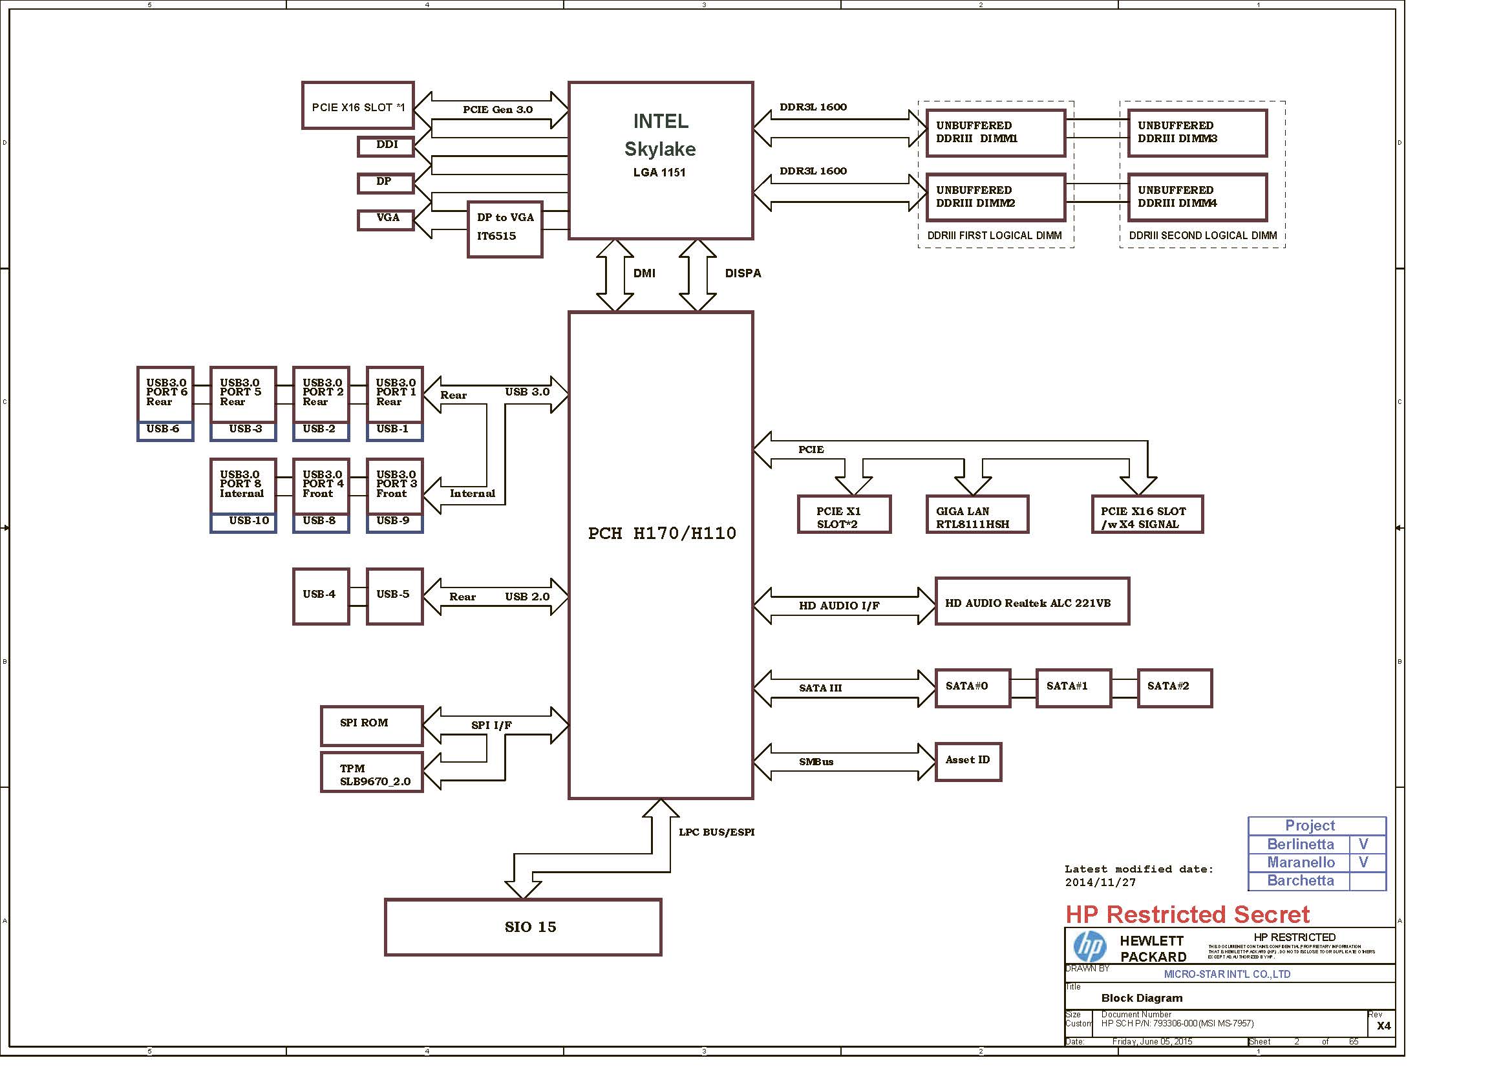Viewport: 1512px width, 1069px height.
Task: Select the INTEL Skylake CPU block
Action: [660, 160]
